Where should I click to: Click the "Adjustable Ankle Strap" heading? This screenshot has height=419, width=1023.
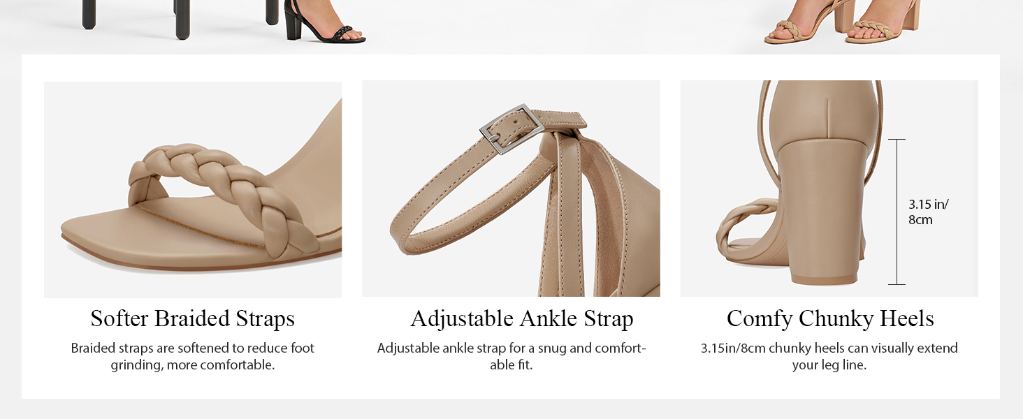click(522, 318)
